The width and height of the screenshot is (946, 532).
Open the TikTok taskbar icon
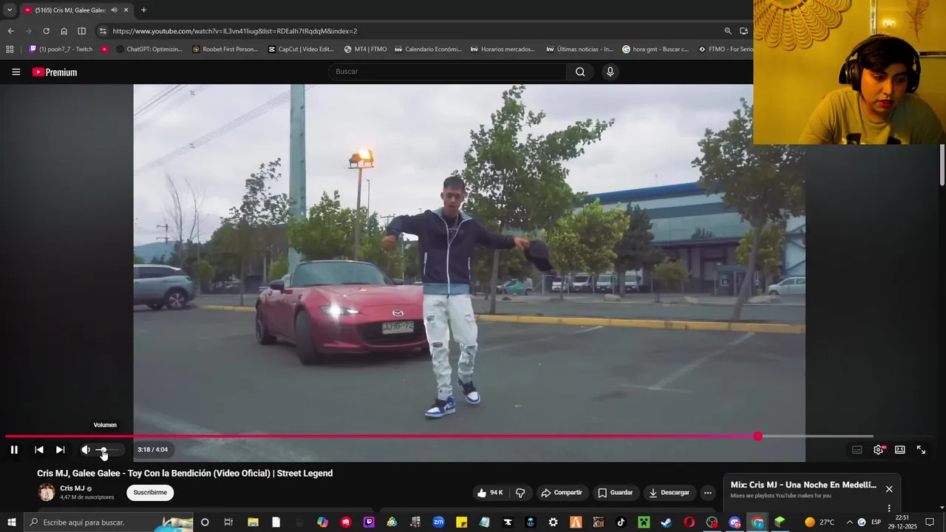coord(621,522)
